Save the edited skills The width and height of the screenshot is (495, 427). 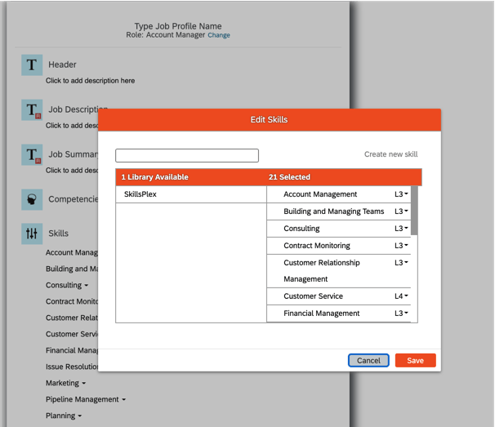(x=415, y=360)
